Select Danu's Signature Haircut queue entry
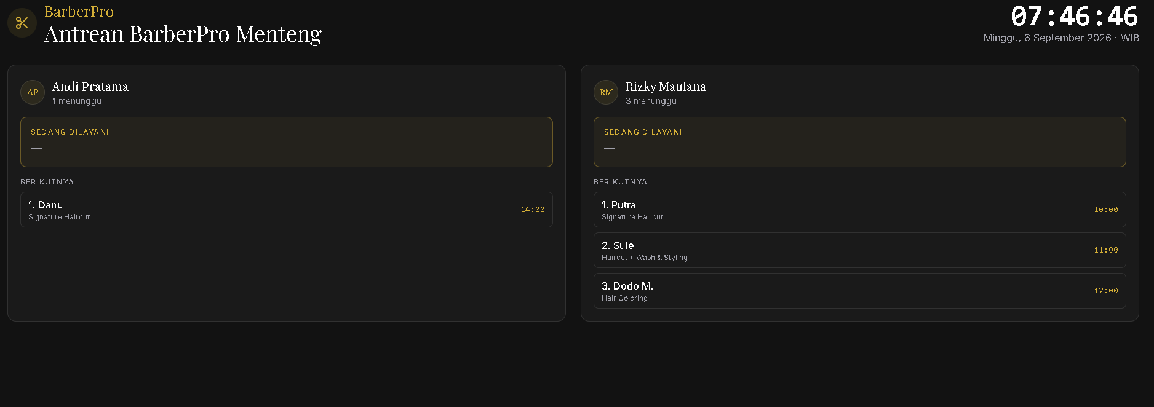1154x407 pixels. [x=287, y=210]
